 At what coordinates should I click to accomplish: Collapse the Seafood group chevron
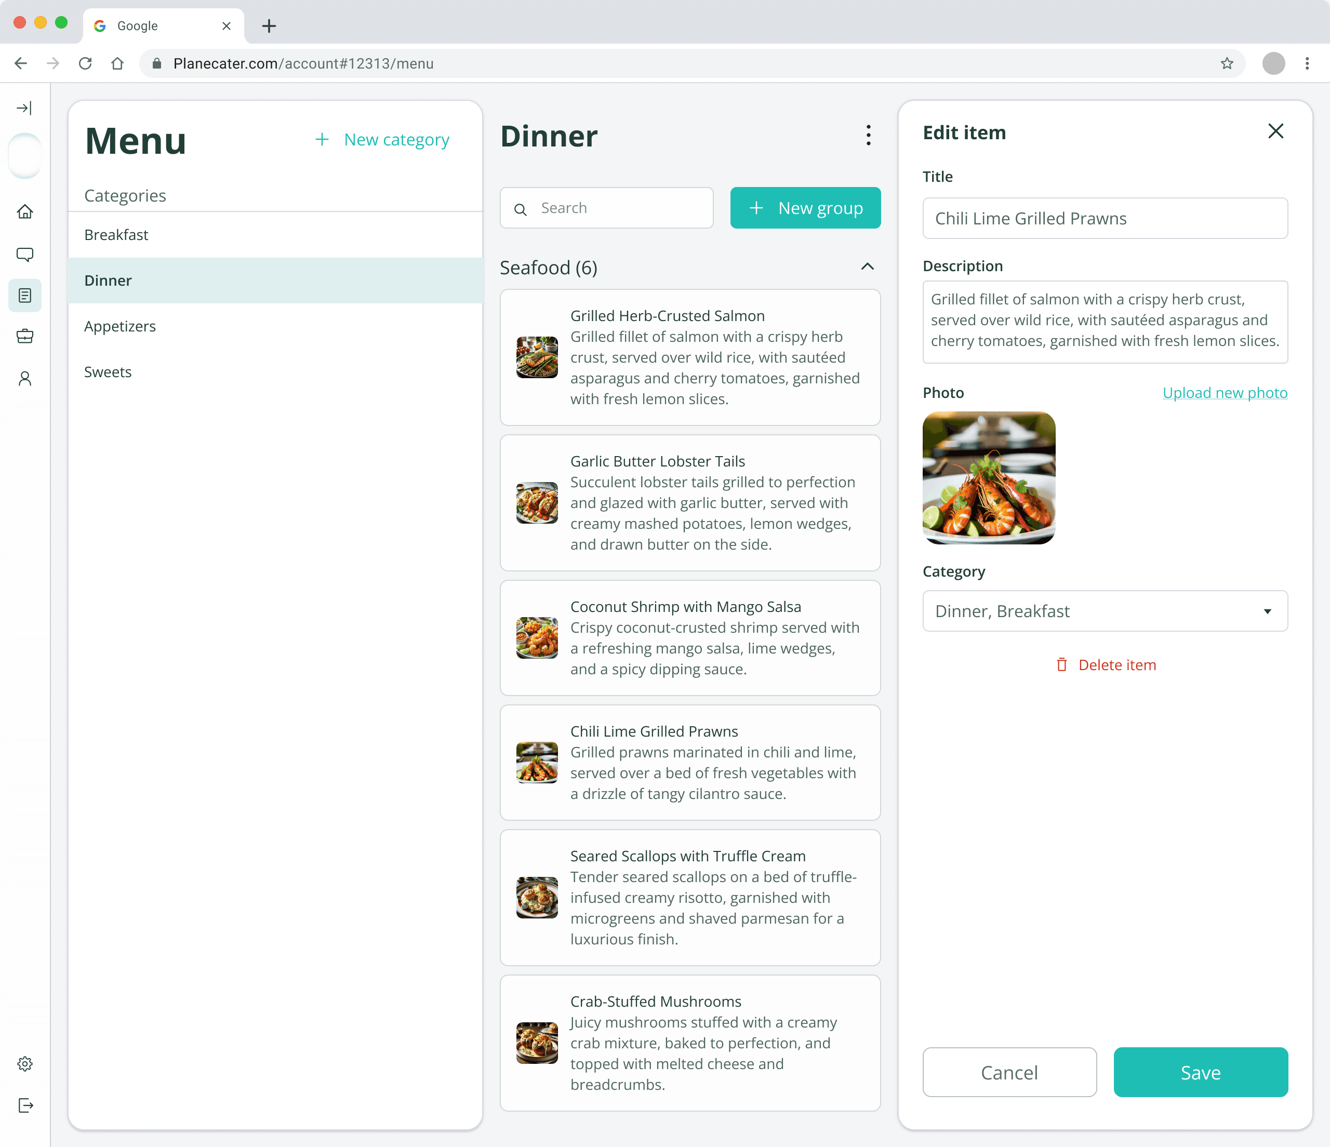[x=867, y=267]
